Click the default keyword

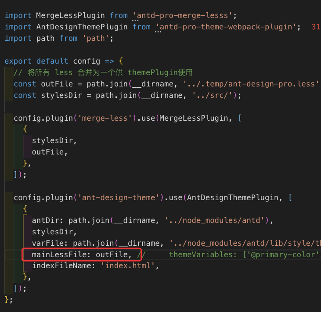point(52,61)
